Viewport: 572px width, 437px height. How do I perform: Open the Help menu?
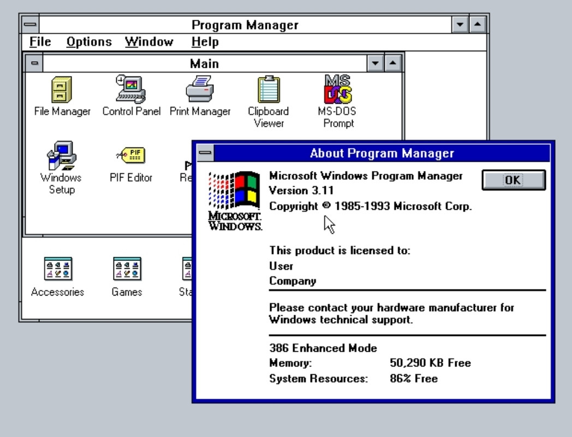click(205, 42)
